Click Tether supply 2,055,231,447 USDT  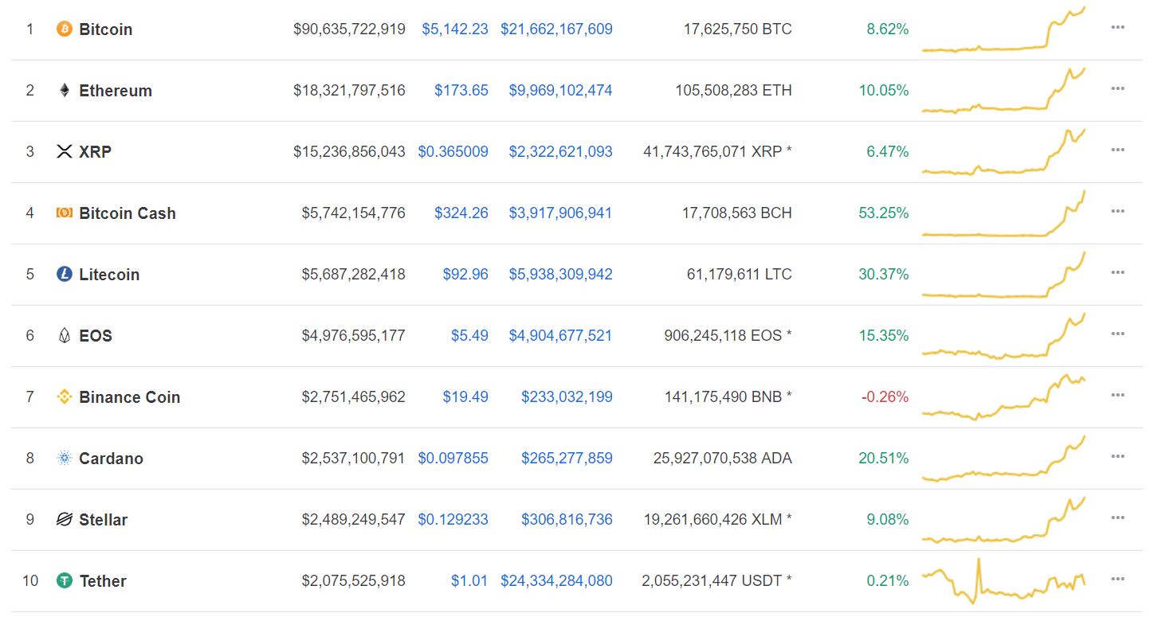717,581
